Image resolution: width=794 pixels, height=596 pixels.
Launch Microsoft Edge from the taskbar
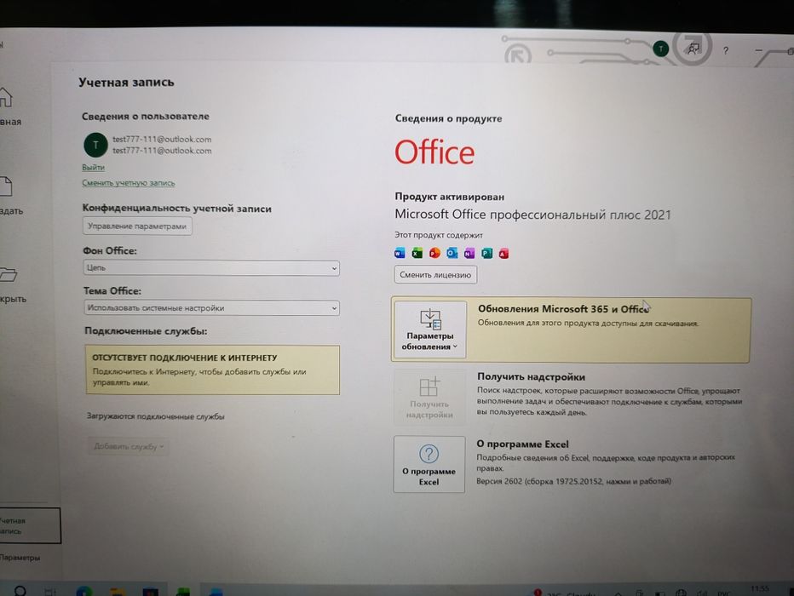pos(84,591)
